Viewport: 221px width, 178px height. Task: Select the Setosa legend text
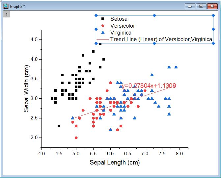pos(119,19)
